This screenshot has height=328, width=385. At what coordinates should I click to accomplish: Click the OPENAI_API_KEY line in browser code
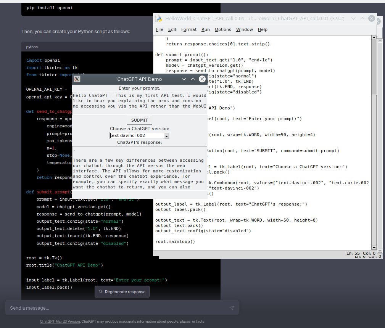pos(48,89)
